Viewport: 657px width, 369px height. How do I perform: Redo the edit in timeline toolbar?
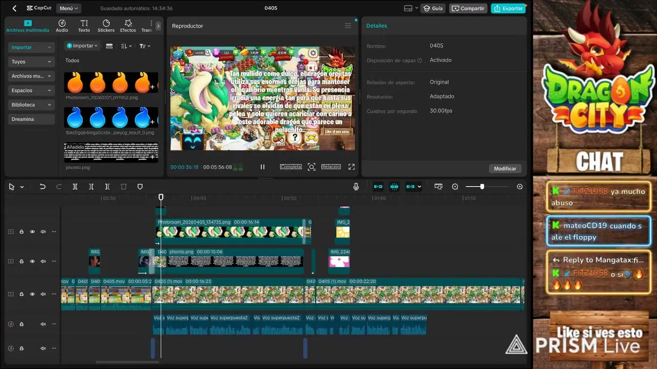coord(59,187)
